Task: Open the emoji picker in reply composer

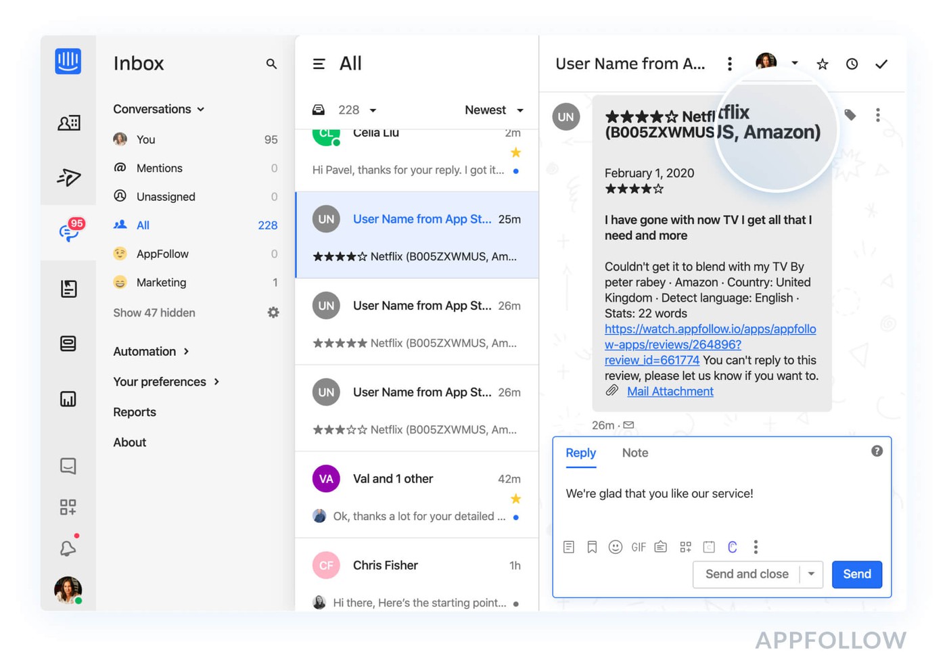Action: [x=615, y=547]
